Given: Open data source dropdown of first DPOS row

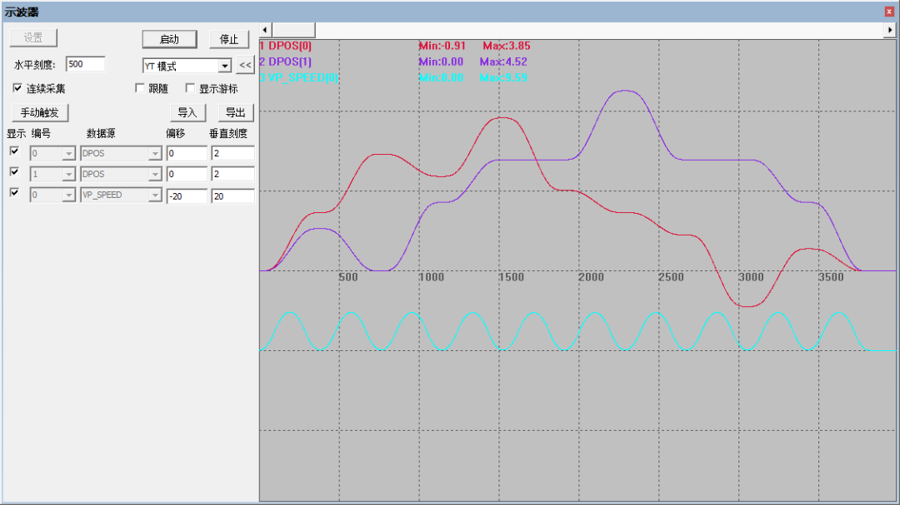Looking at the screenshot, I should click(x=155, y=154).
